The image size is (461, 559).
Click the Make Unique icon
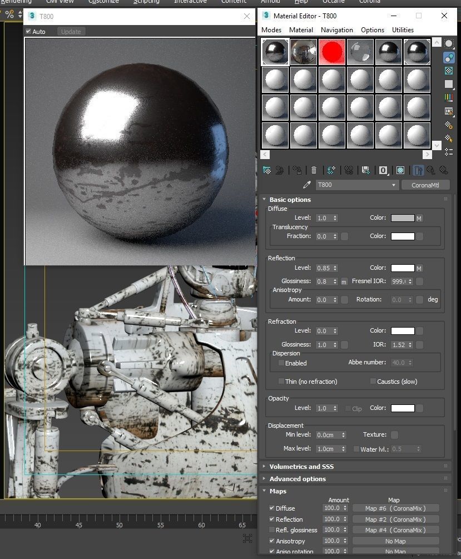click(348, 170)
